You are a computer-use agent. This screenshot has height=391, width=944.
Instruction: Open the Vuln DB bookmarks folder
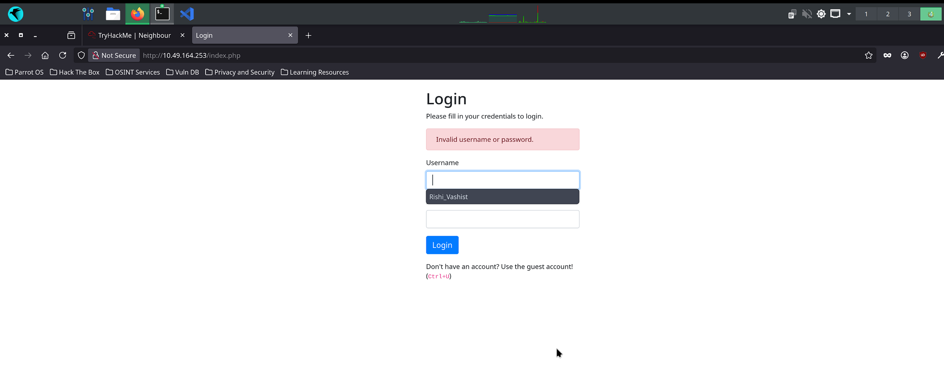[x=183, y=72]
